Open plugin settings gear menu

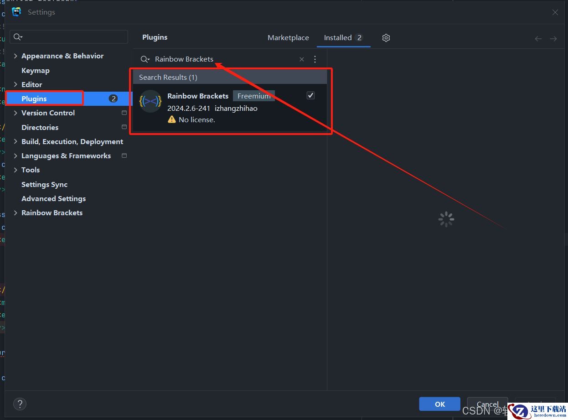click(x=386, y=38)
